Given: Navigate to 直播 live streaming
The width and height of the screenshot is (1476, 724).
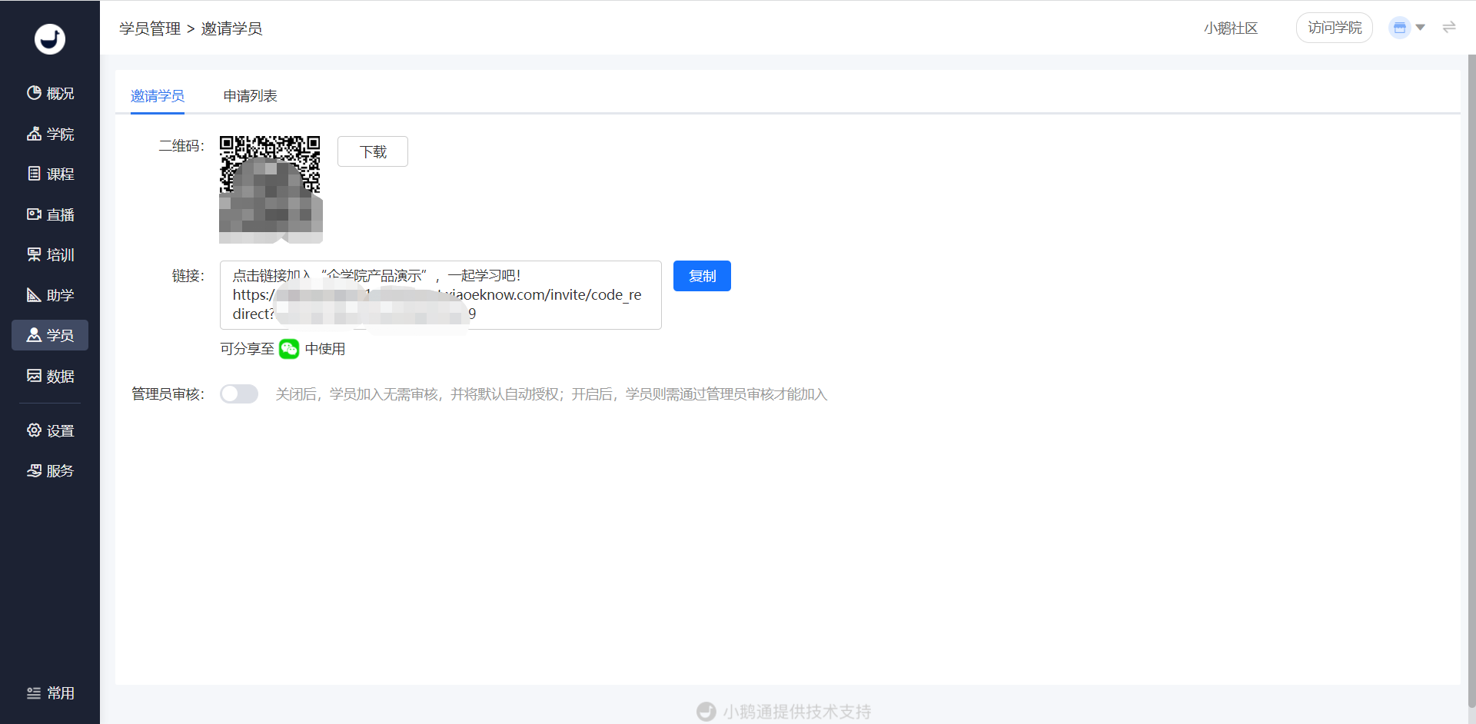Looking at the screenshot, I should point(50,214).
